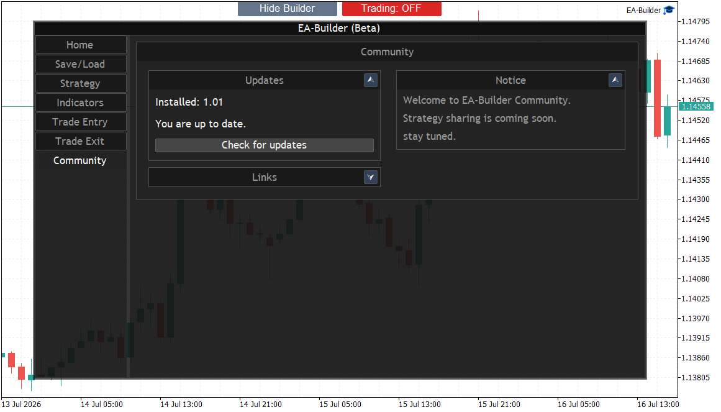The image size is (721, 412).
Task: Click Check for updates button
Action: click(265, 145)
